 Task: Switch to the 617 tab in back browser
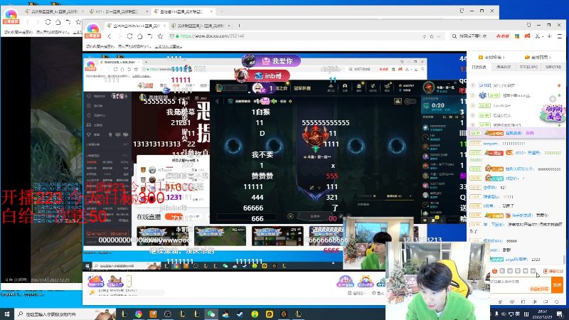point(119,11)
